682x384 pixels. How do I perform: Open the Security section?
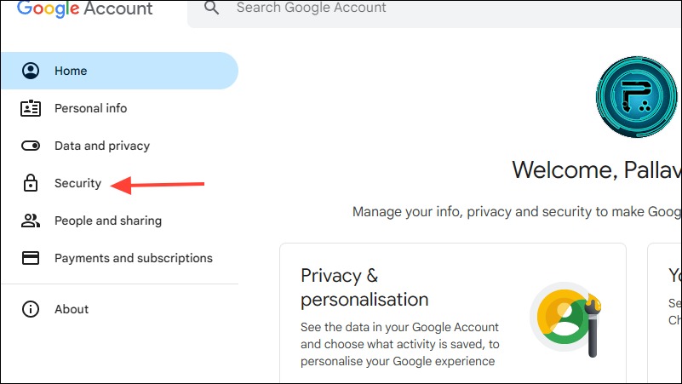tap(119, 183)
